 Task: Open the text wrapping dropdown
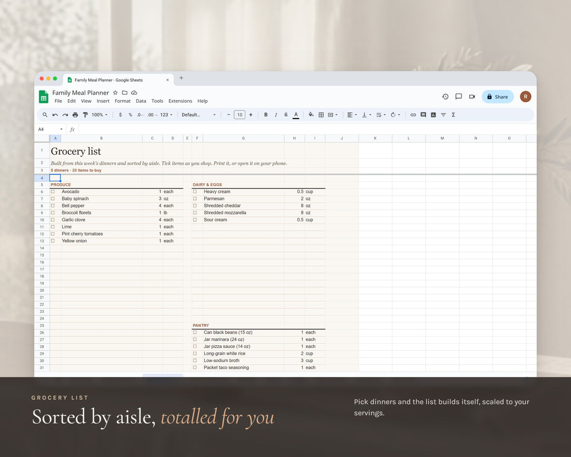coord(381,115)
